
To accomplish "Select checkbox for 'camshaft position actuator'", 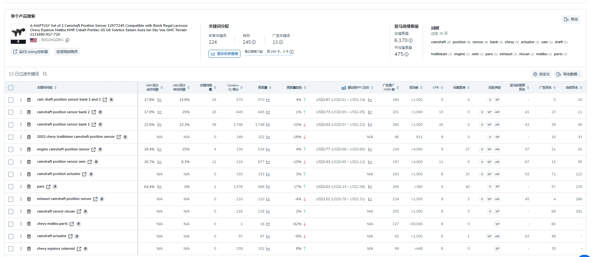I will click(x=11, y=174).
